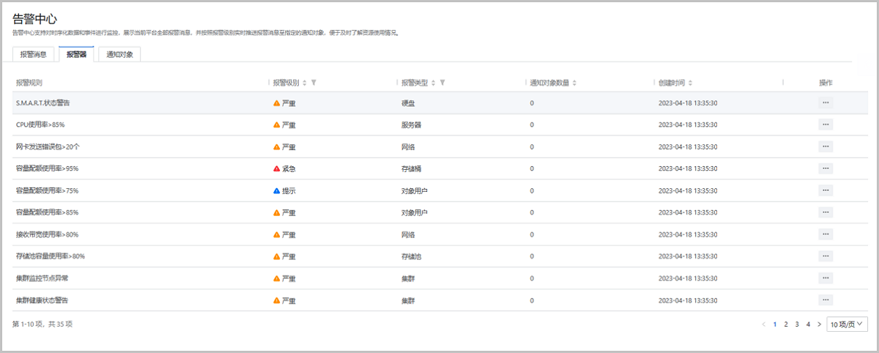Sort by 报警类型 column arrows

pyautogui.click(x=434, y=83)
